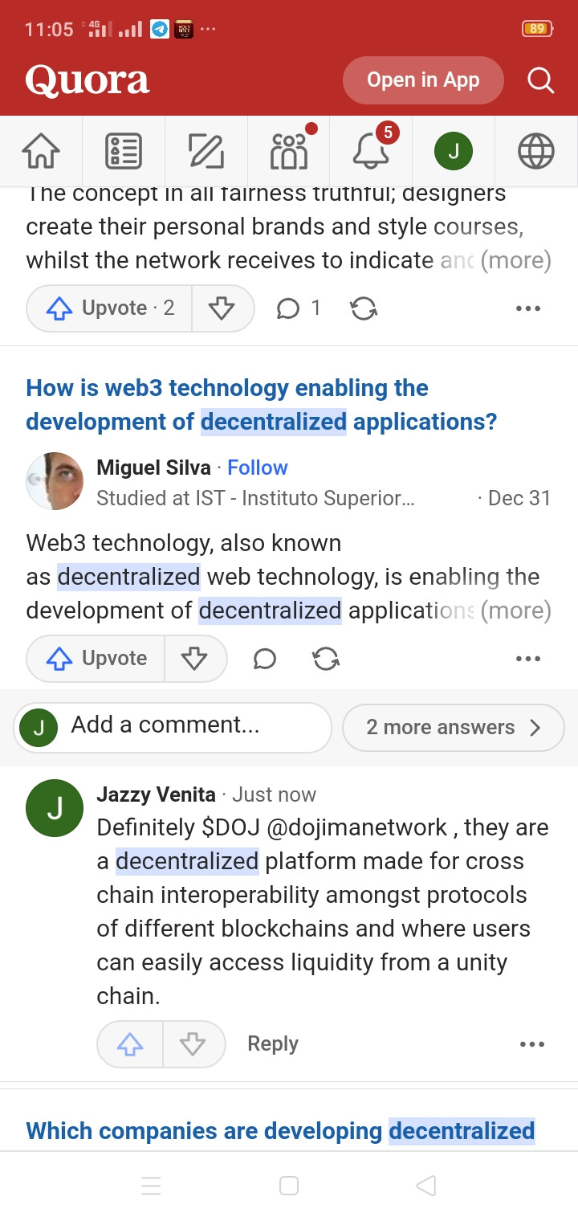The width and height of the screenshot is (578, 1221).
Task: Open notifications bell with 5 badge
Action: pos(372,149)
